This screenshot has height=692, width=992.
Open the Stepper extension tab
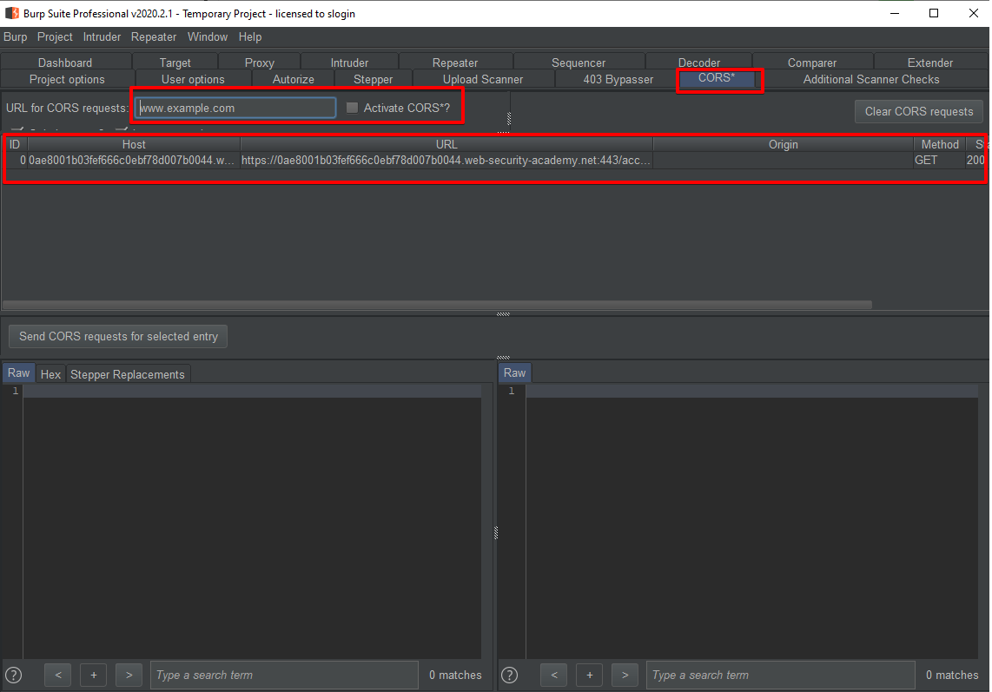[x=374, y=79]
